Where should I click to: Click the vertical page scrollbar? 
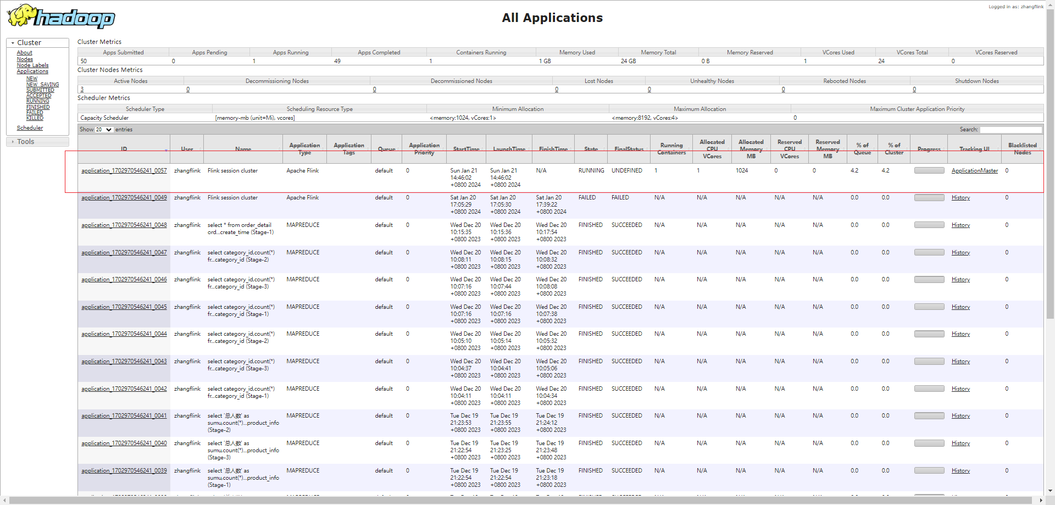[1050, 165]
